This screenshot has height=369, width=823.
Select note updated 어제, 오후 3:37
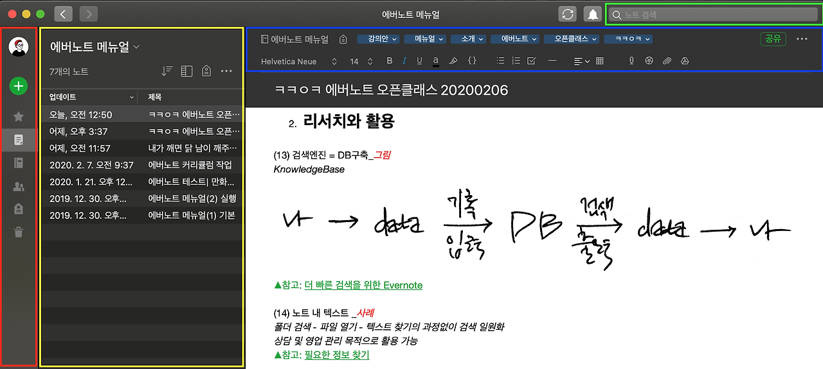tap(141, 132)
